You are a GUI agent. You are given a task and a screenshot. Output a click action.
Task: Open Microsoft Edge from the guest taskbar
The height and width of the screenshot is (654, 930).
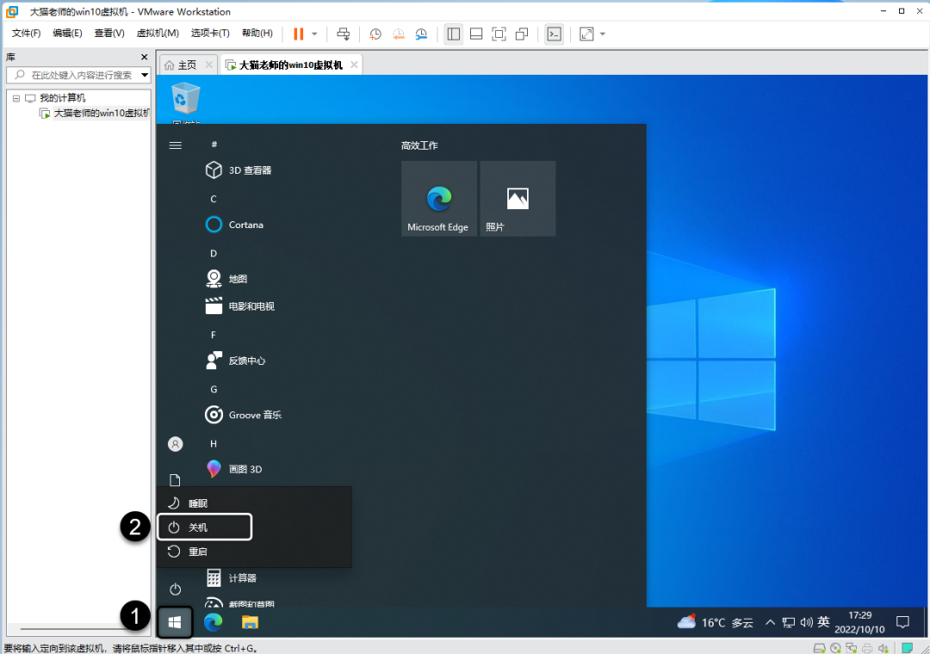[x=213, y=621]
